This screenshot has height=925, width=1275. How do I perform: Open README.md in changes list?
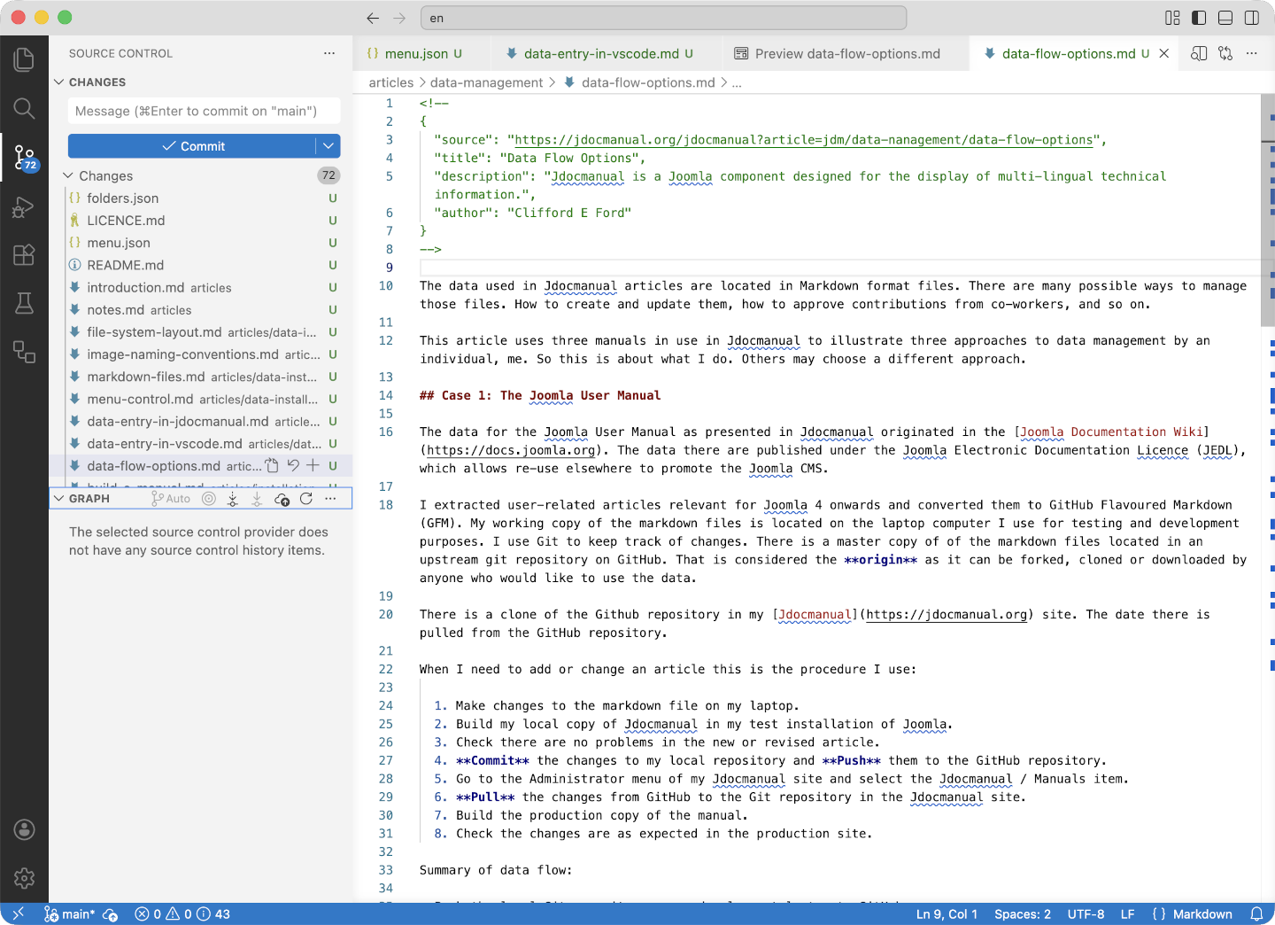point(201,265)
